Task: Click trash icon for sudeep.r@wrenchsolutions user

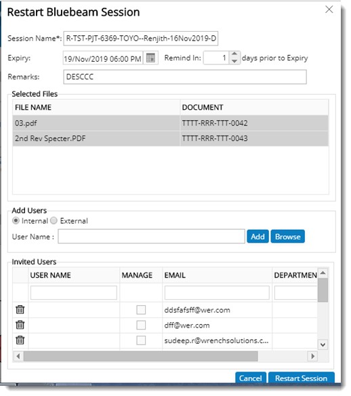Action: pyautogui.click(x=20, y=340)
